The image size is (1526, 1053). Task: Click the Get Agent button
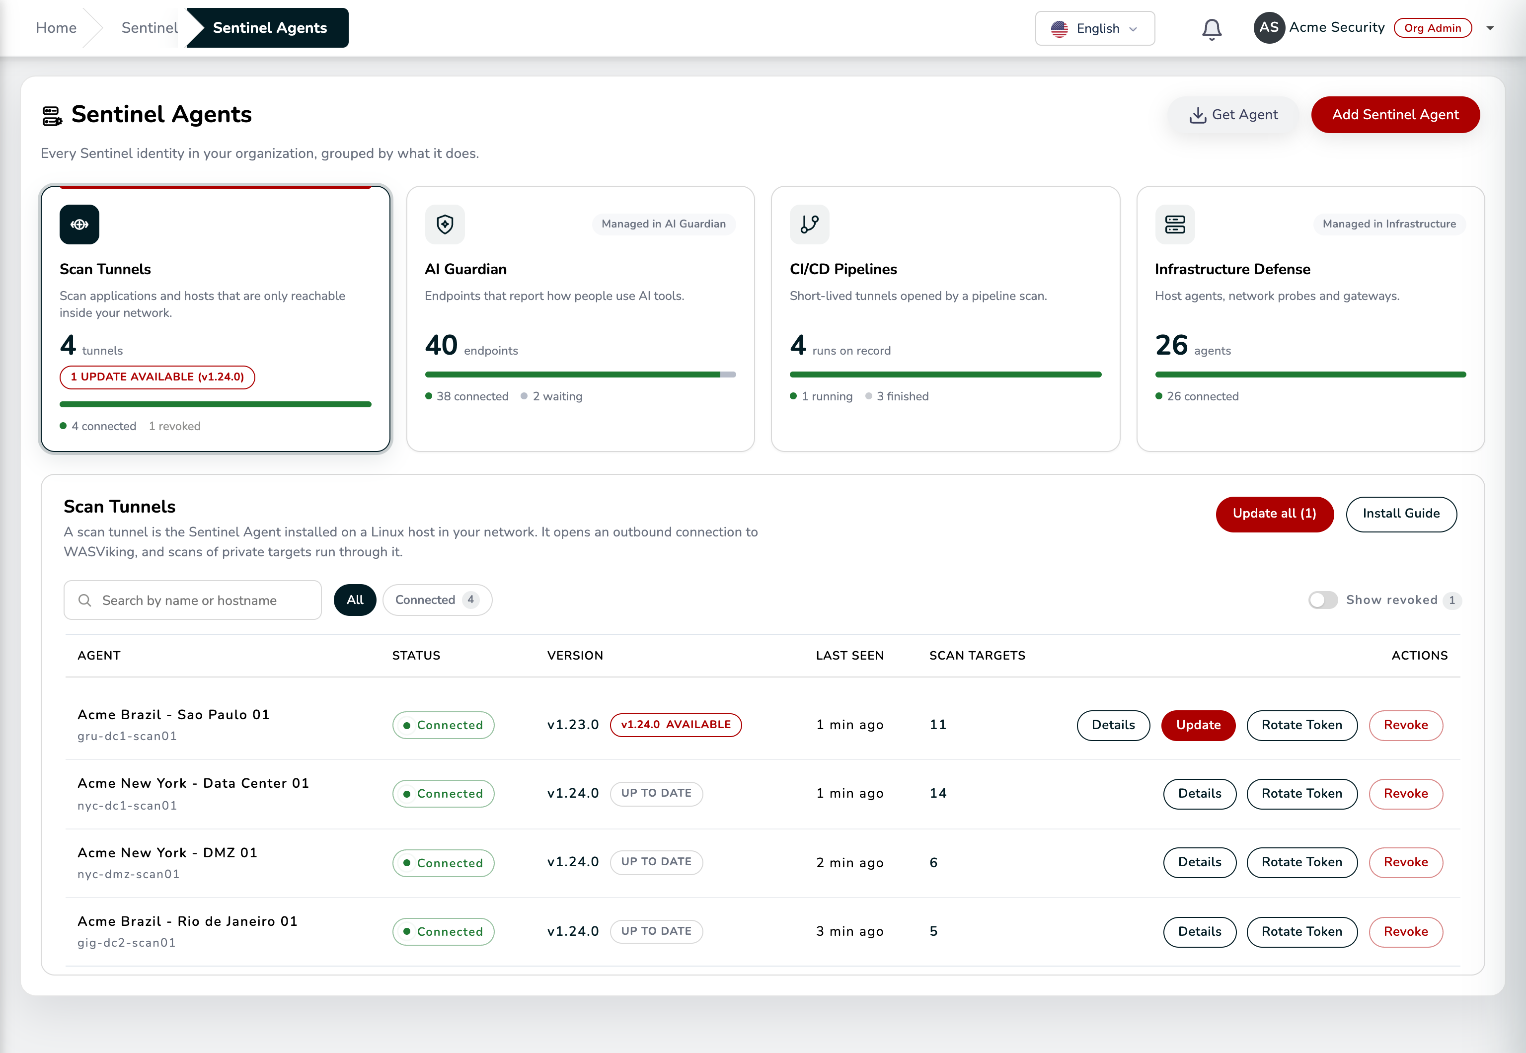[x=1233, y=115]
